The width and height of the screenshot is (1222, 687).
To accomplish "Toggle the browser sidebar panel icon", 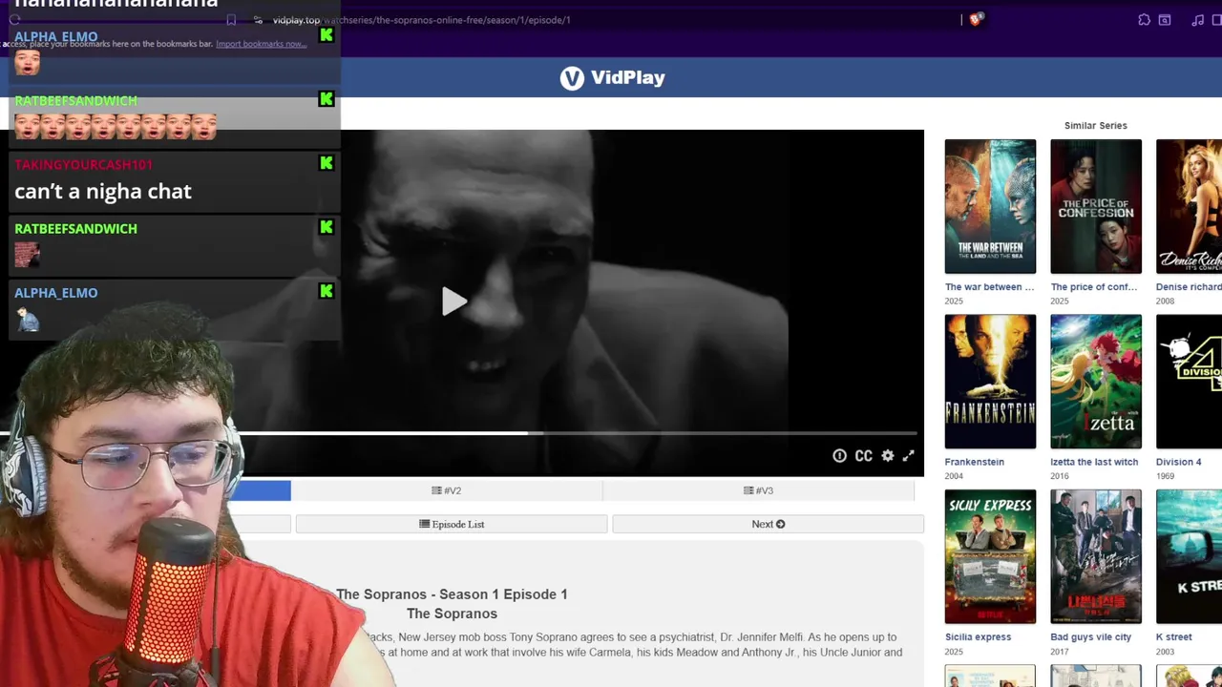I will click(x=1219, y=20).
